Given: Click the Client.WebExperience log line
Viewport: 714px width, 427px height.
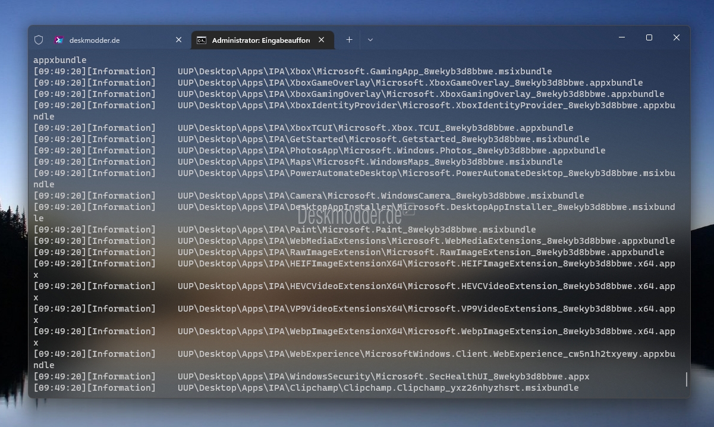Looking at the screenshot, I should (x=354, y=359).
